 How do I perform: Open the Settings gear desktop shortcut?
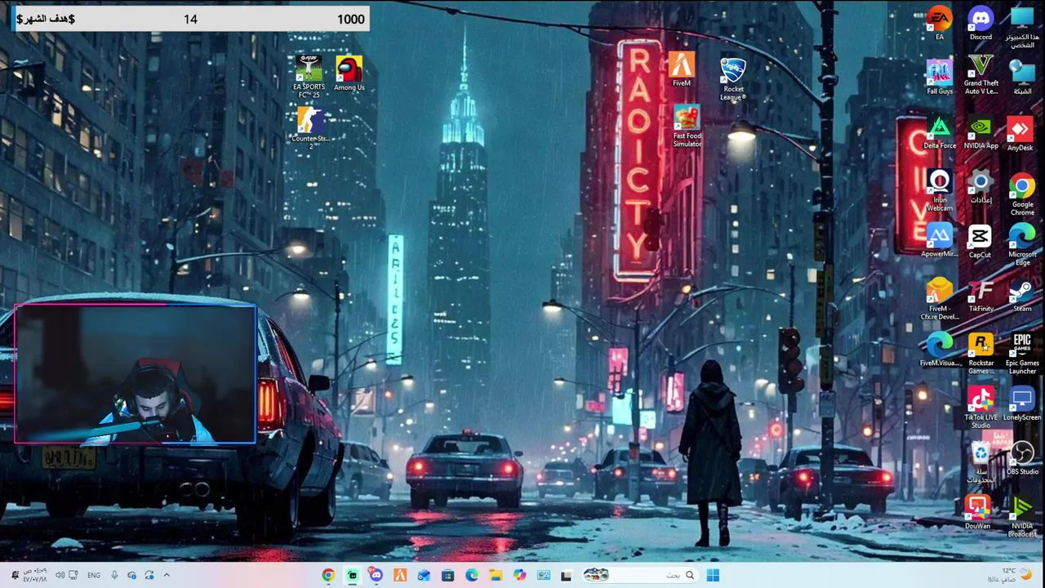981,187
